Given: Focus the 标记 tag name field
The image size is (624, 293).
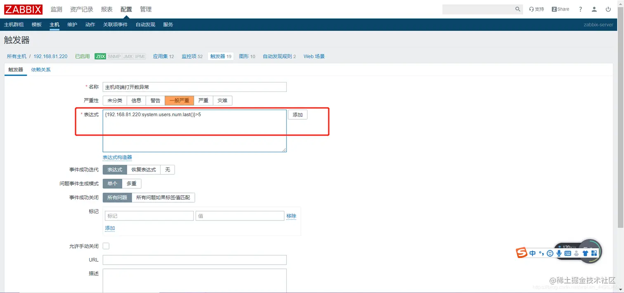Looking at the screenshot, I should click(149, 216).
